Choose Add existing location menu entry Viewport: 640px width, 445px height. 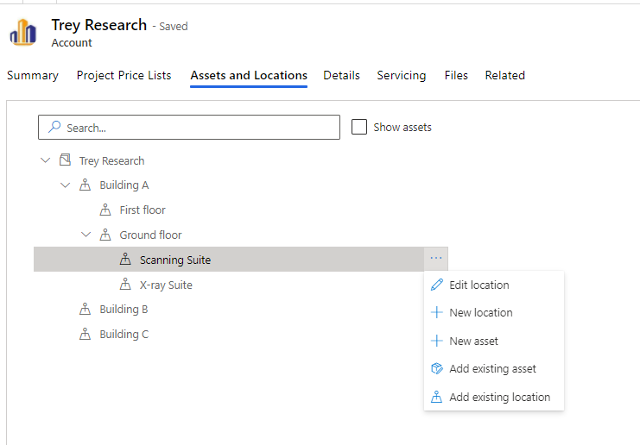click(494, 397)
